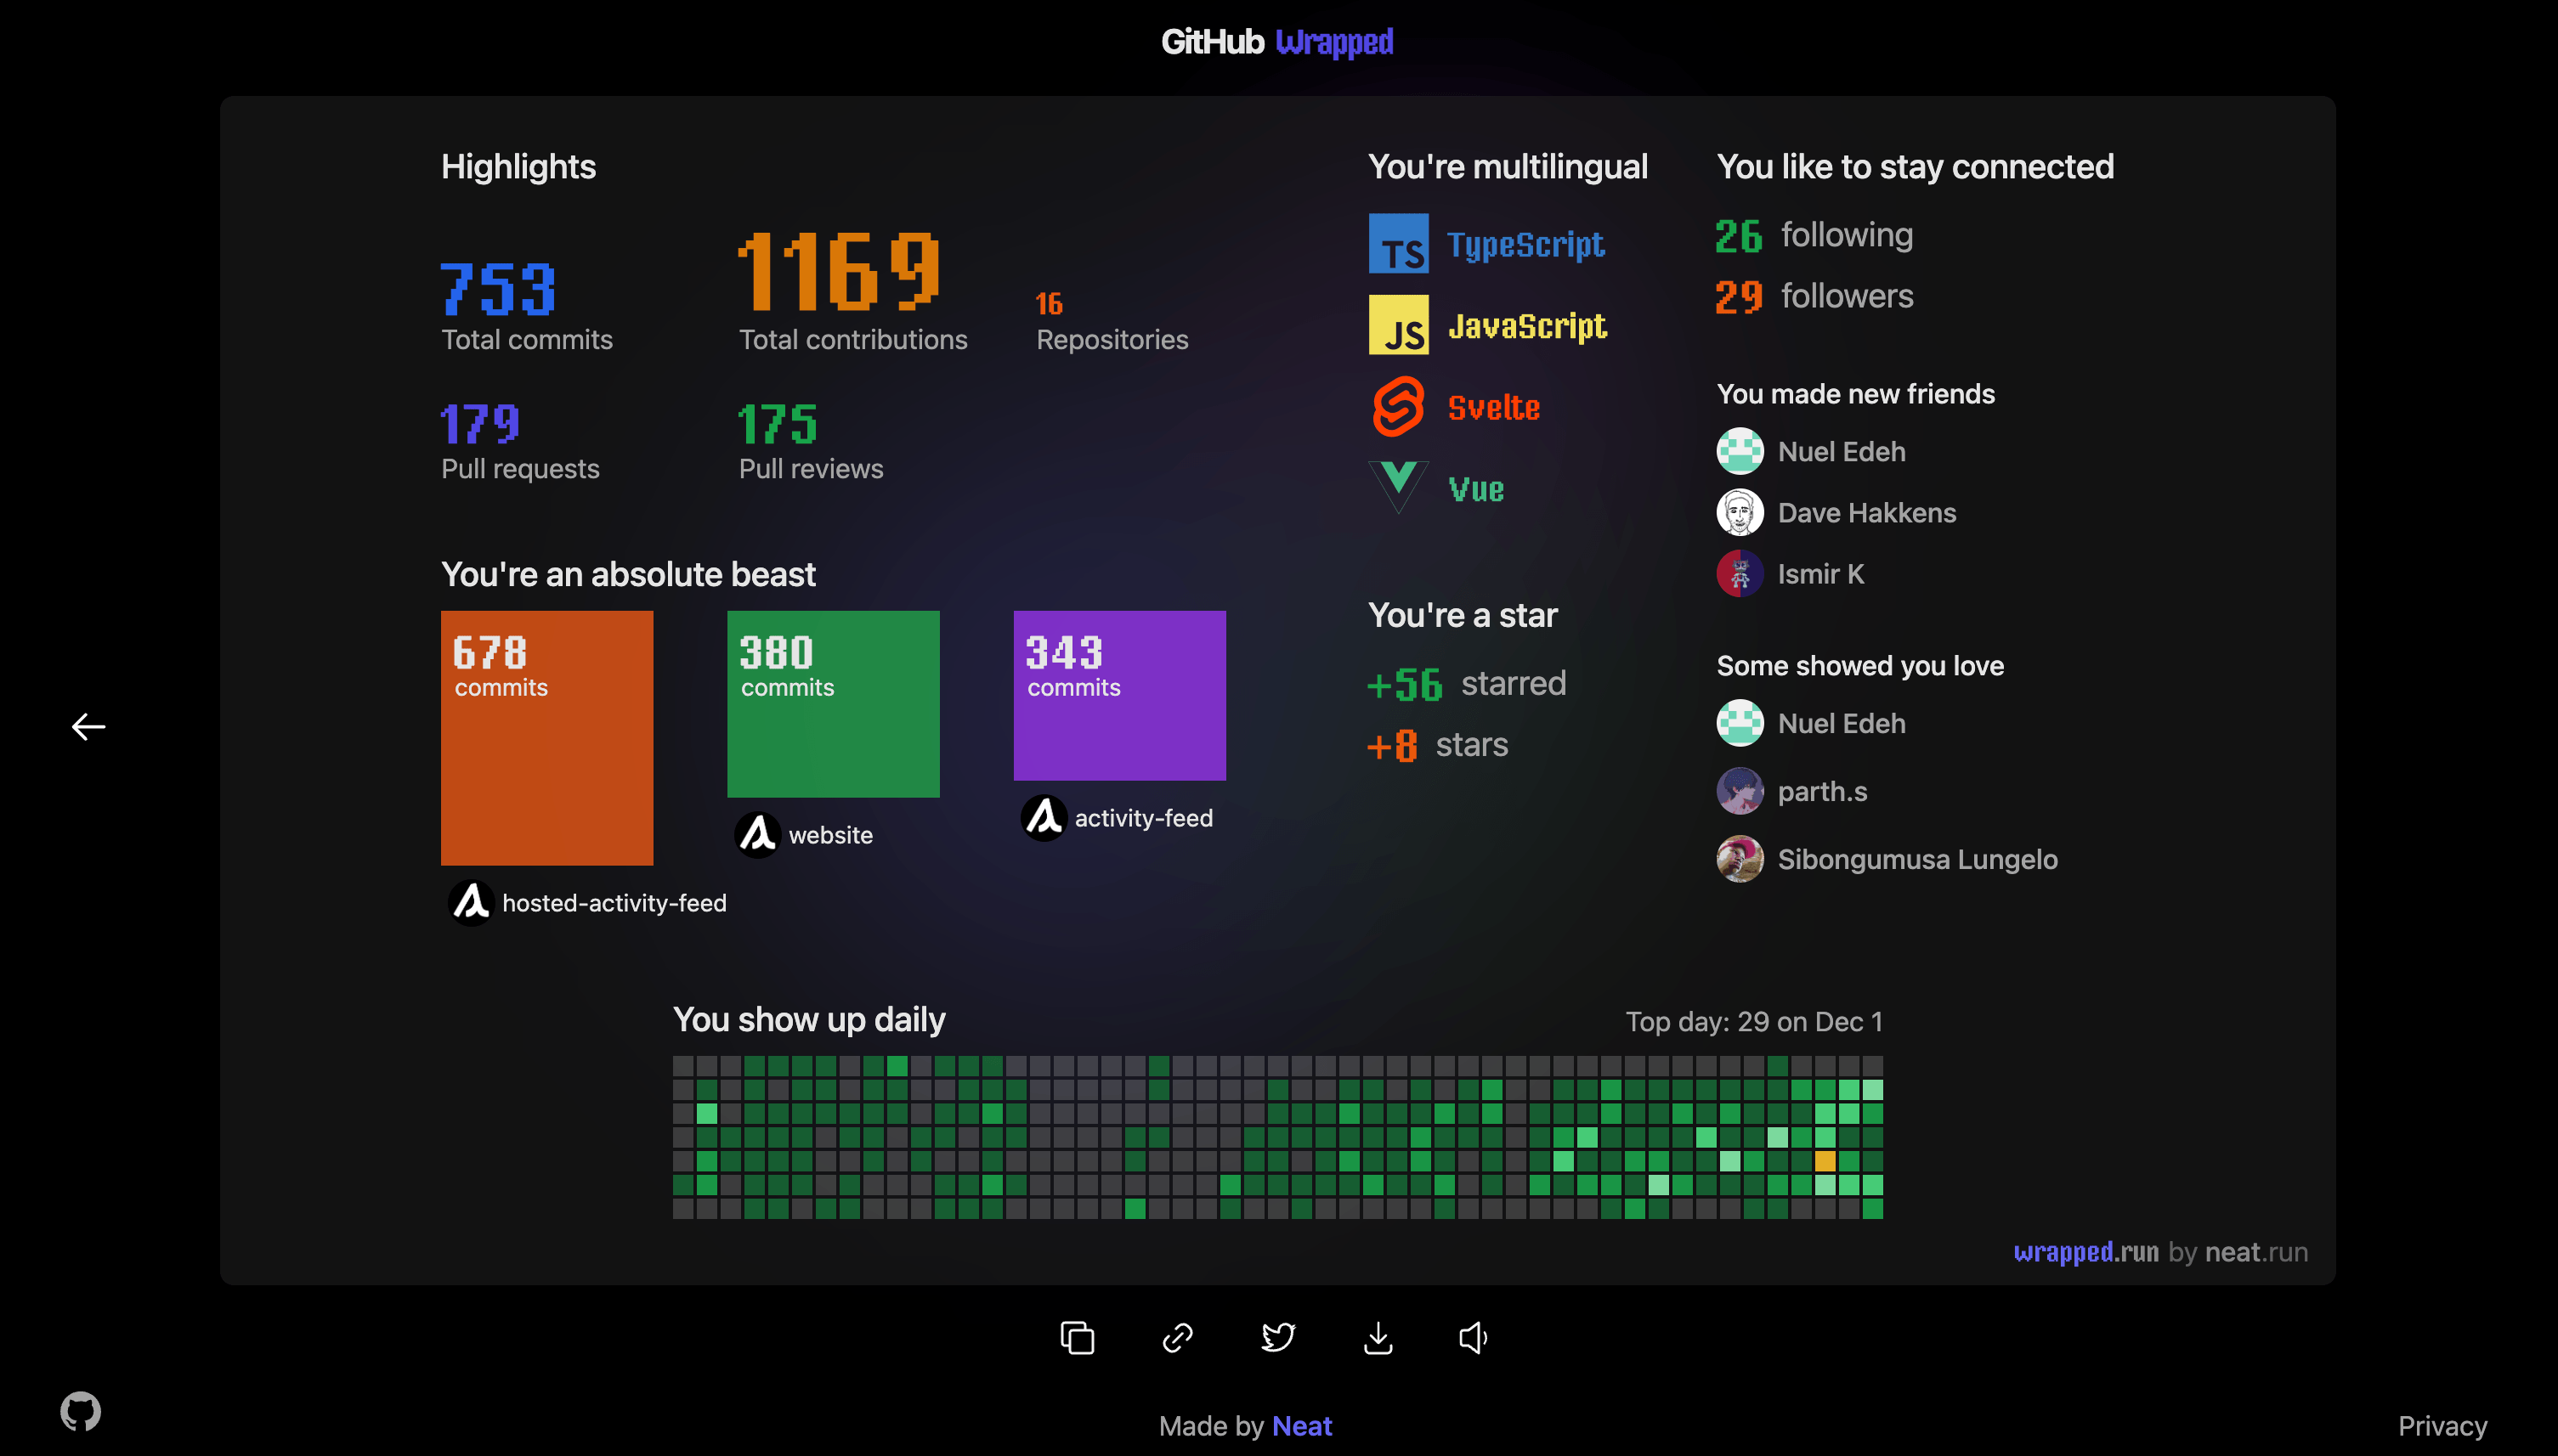This screenshot has height=1456, width=2558.
Task: Click the Vue logo icon
Action: coord(1399,487)
